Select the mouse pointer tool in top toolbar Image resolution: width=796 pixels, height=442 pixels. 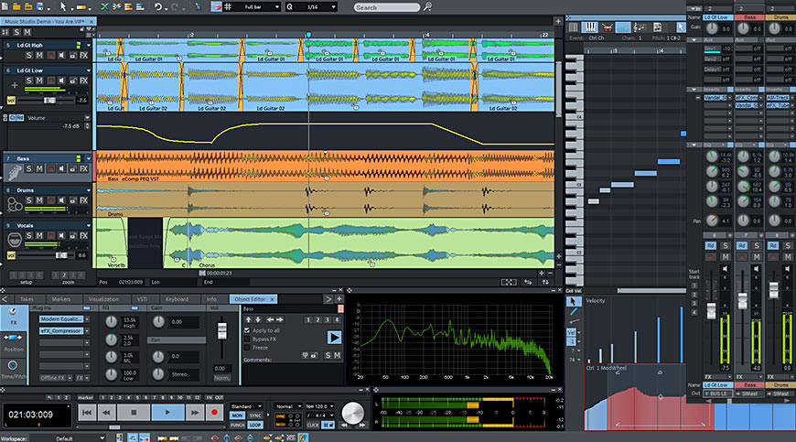63,6
